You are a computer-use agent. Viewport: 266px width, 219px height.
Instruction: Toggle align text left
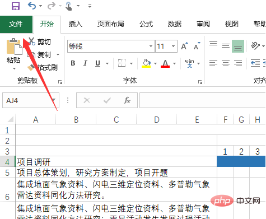(213, 63)
